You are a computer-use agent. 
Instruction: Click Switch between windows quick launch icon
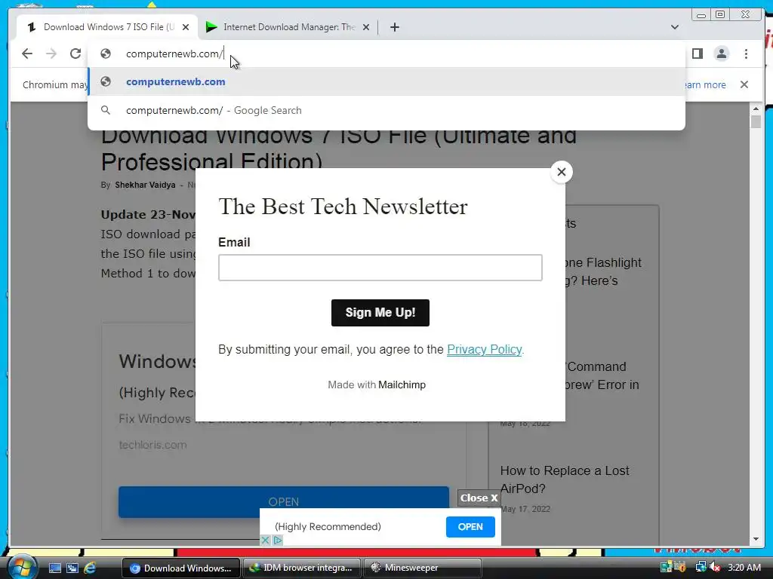point(72,568)
